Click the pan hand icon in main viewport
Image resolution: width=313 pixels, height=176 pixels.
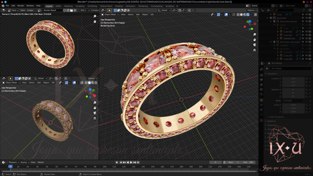255,40
